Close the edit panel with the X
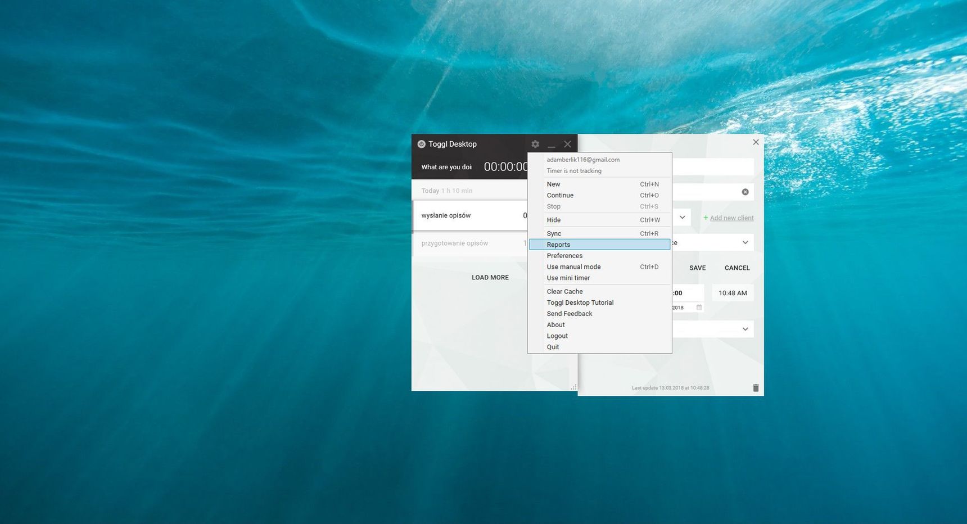 pos(756,142)
